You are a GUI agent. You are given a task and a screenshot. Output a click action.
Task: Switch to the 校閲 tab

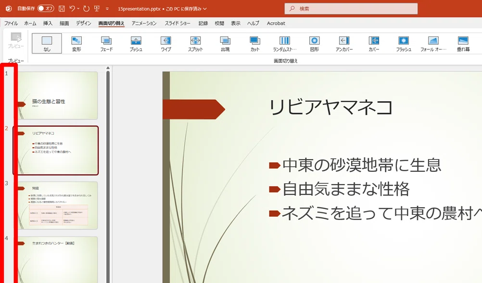[219, 24]
